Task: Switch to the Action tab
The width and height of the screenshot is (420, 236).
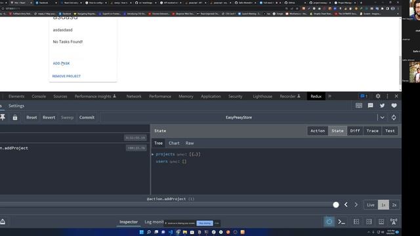Action: coord(318,131)
